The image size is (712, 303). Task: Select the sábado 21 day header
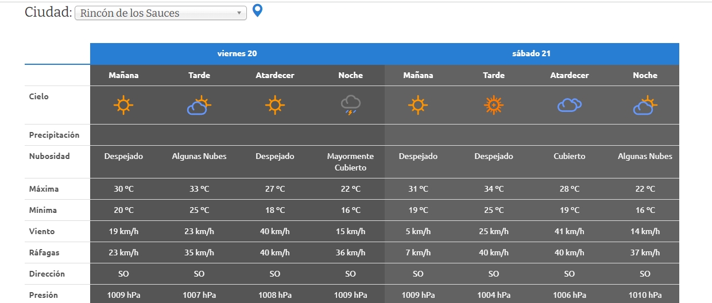[532, 54]
